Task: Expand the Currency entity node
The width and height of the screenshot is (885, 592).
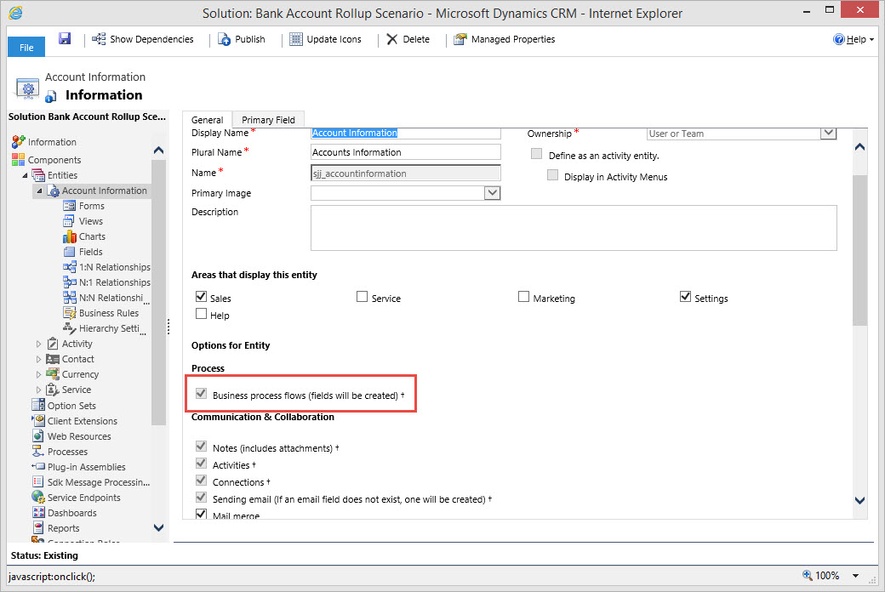Action: [38, 374]
